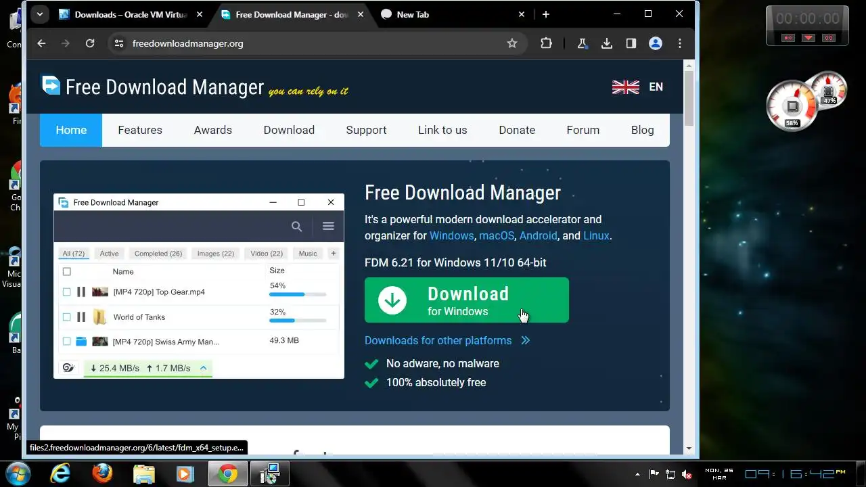Open tab search dropdown arrow
The image size is (866, 487).
[40, 14]
